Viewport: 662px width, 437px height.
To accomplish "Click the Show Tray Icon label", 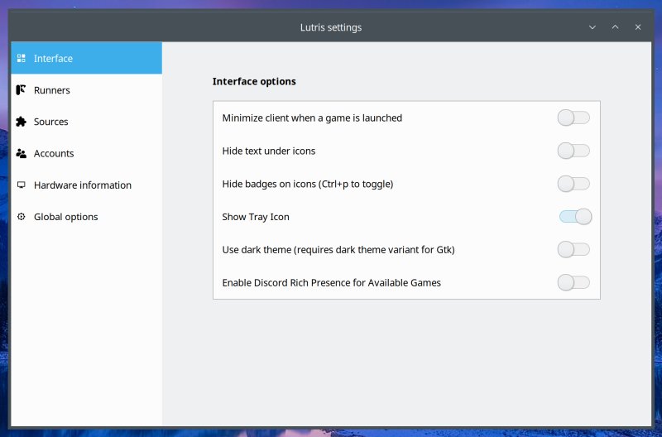I will click(x=256, y=217).
